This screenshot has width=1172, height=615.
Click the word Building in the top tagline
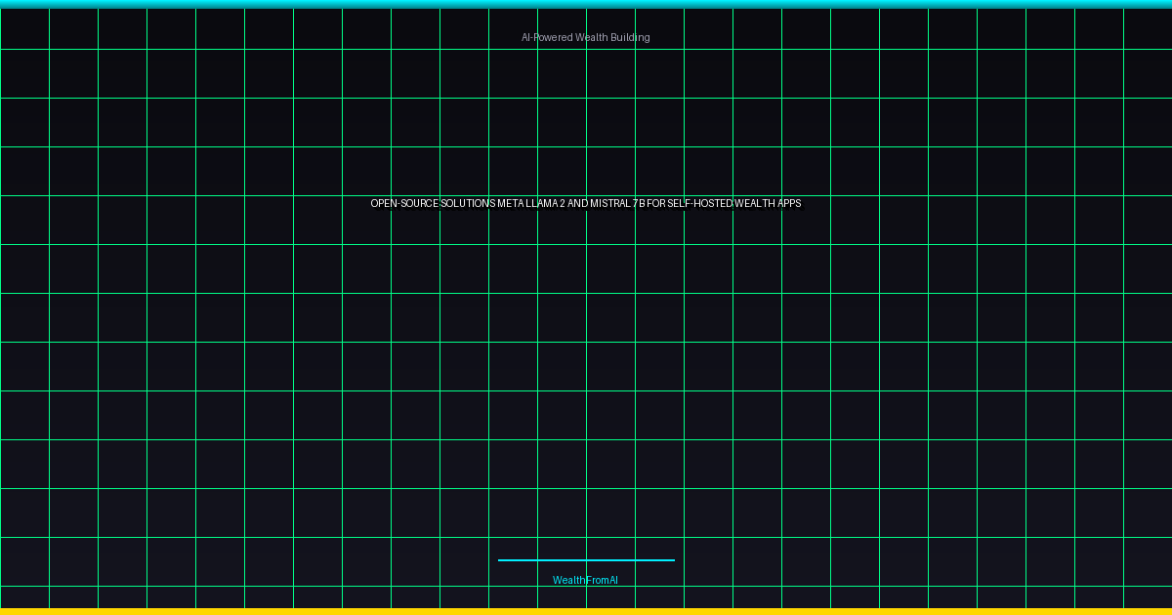[x=631, y=37]
